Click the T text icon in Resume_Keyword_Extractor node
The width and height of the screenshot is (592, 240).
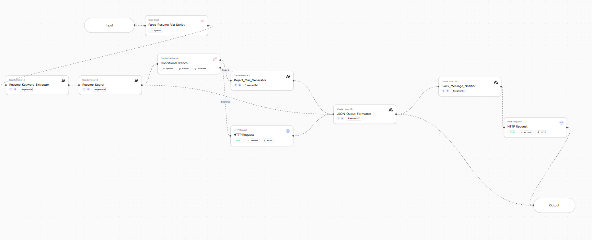[x=11, y=89]
